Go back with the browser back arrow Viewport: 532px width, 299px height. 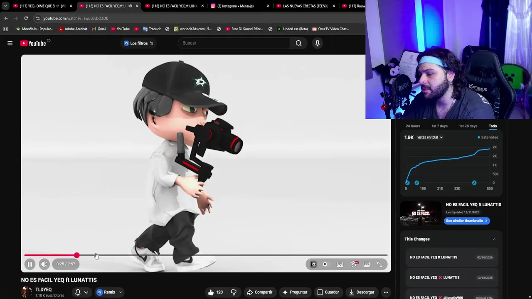click(x=6, y=18)
